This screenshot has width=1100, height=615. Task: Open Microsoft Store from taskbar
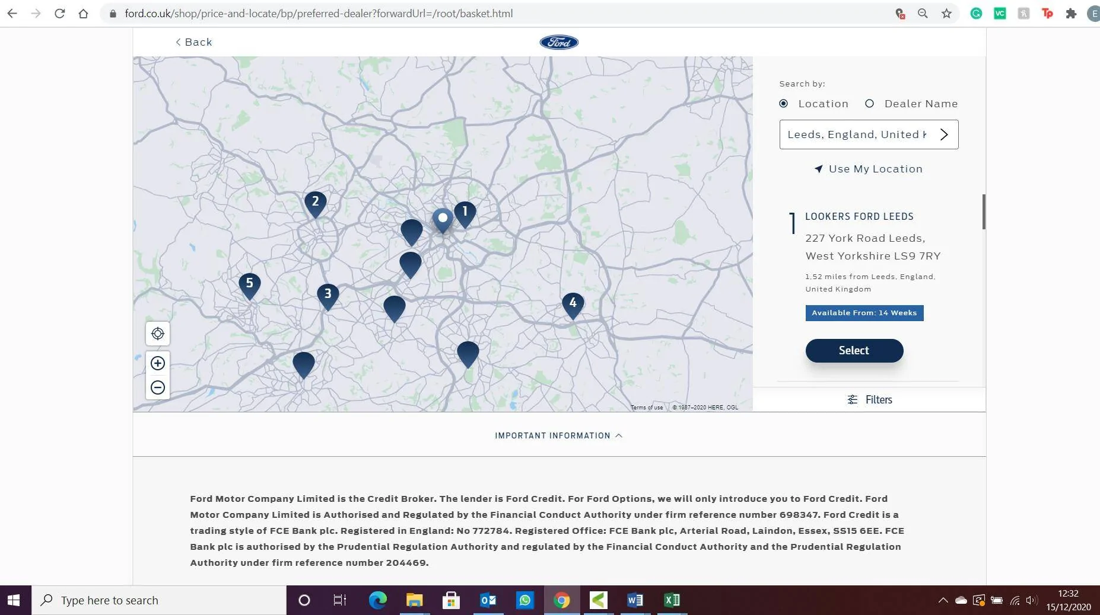[451, 600]
